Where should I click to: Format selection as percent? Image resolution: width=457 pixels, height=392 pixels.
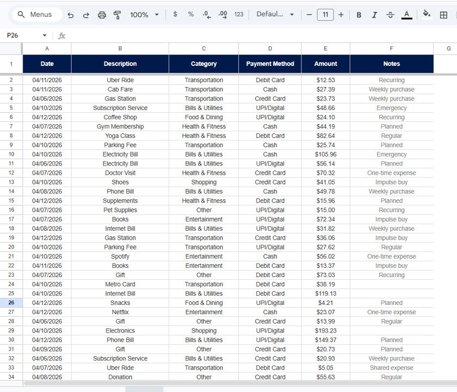tap(190, 15)
